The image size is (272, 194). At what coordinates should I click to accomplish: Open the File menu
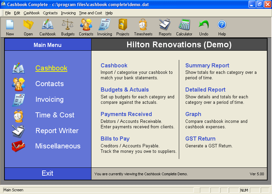(x=8, y=13)
